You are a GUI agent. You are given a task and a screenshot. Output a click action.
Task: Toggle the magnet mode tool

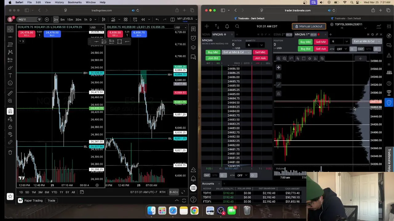(x=10, y=111)
